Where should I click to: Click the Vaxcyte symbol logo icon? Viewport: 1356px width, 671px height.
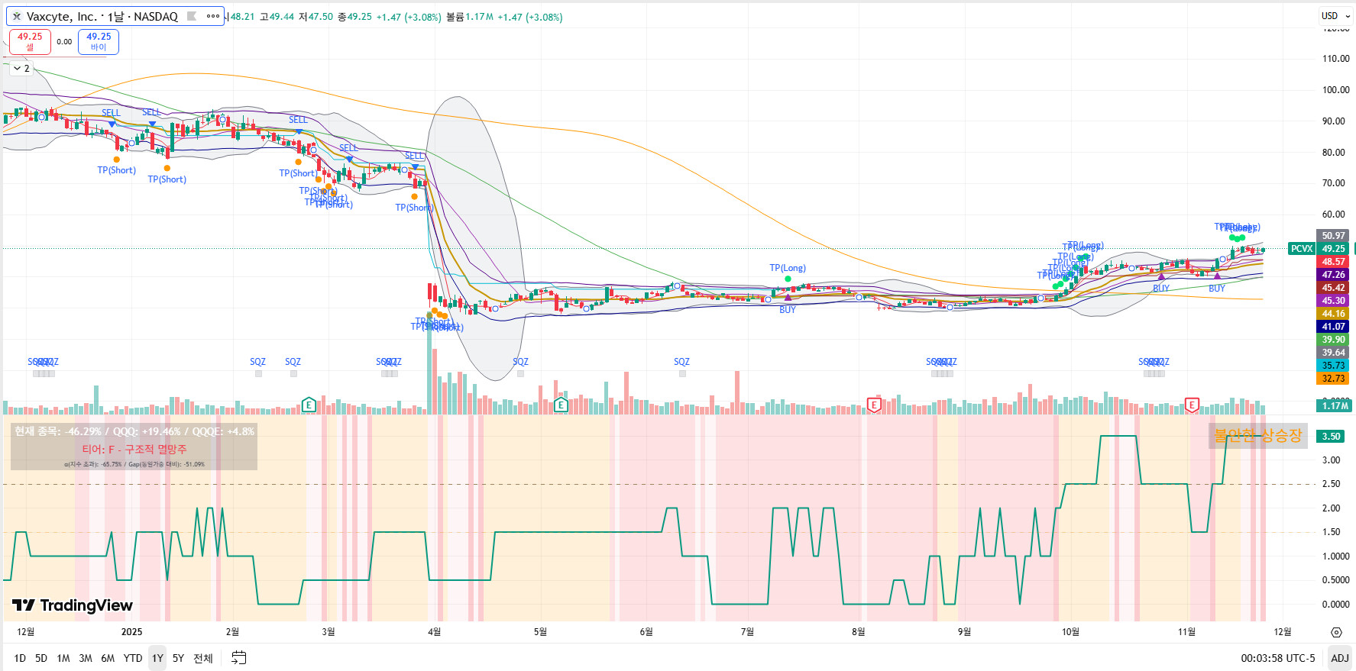coord(16,16)
